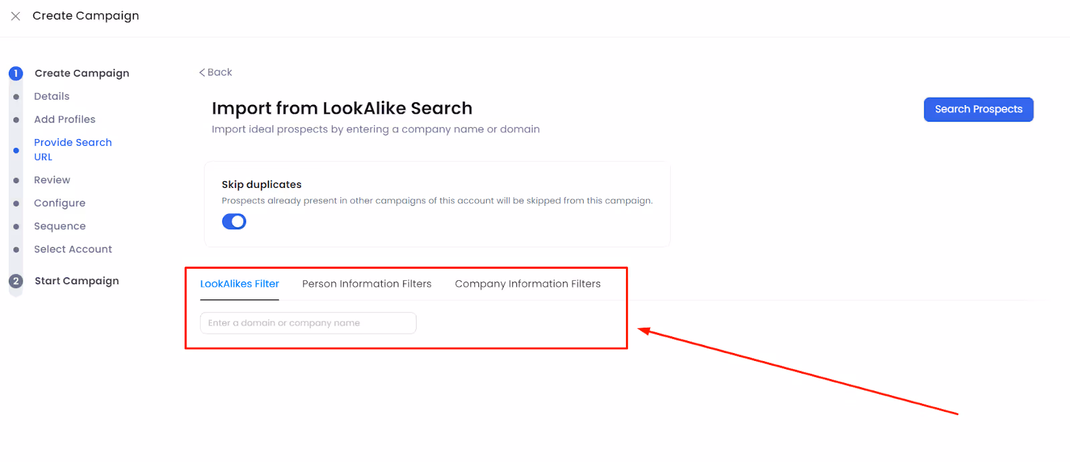Click the dot indicator next to Sequence
Viewport: 1070px width, 462px height.
[15, 226]
